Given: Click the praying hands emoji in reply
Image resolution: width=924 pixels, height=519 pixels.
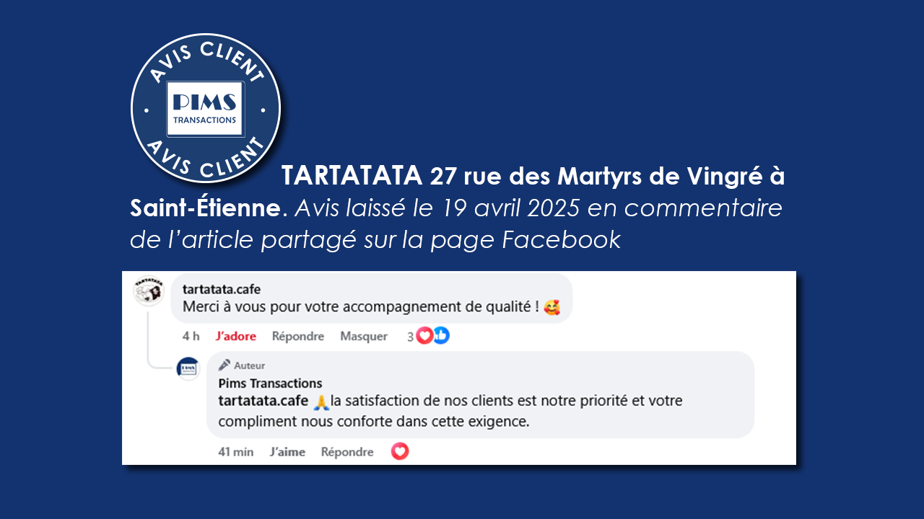Looking at the screenshot, I should pos(321,401).
